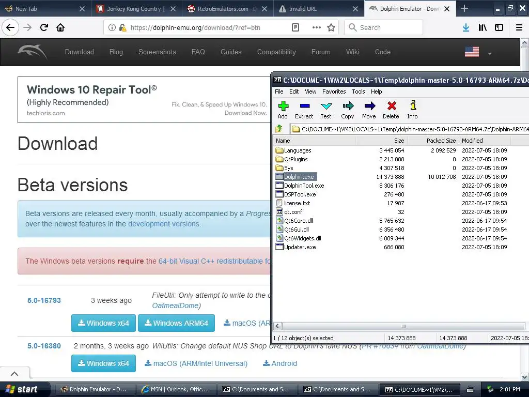Select license.txt file
This screenshot has height=397, width=529.
coord(293,203)
